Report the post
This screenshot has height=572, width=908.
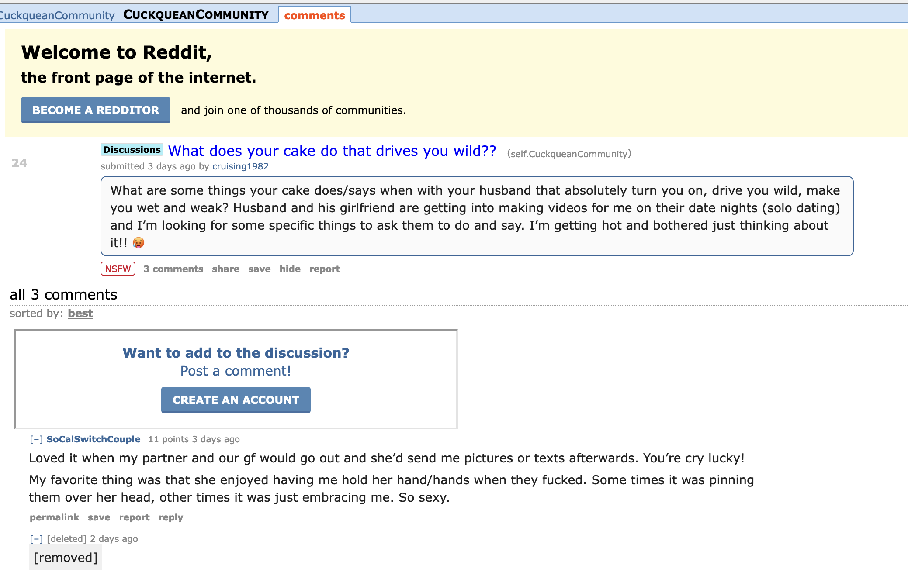tap(324, 269)
